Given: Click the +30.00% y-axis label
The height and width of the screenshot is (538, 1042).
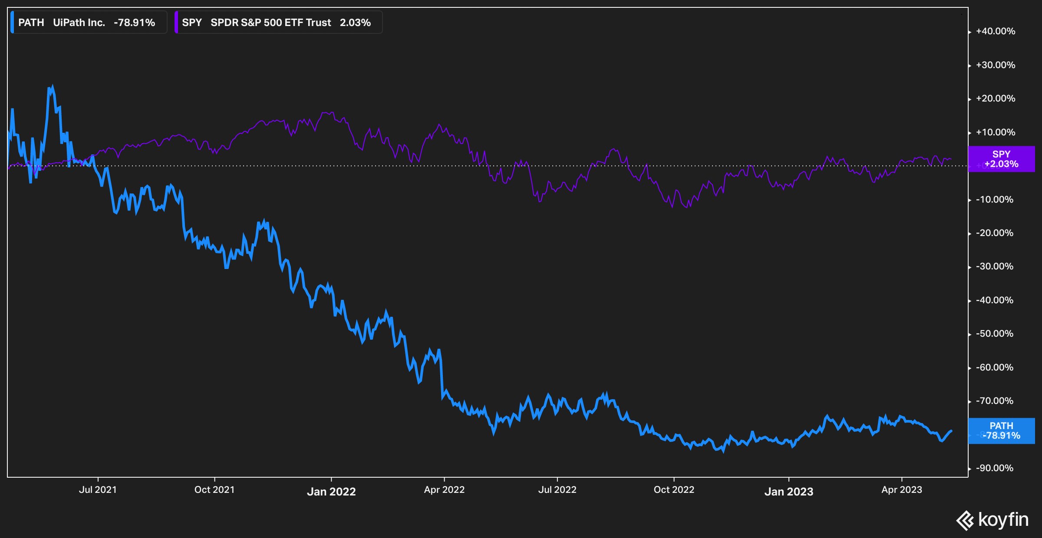Looking at the screenshot, I should coord(996,65).
